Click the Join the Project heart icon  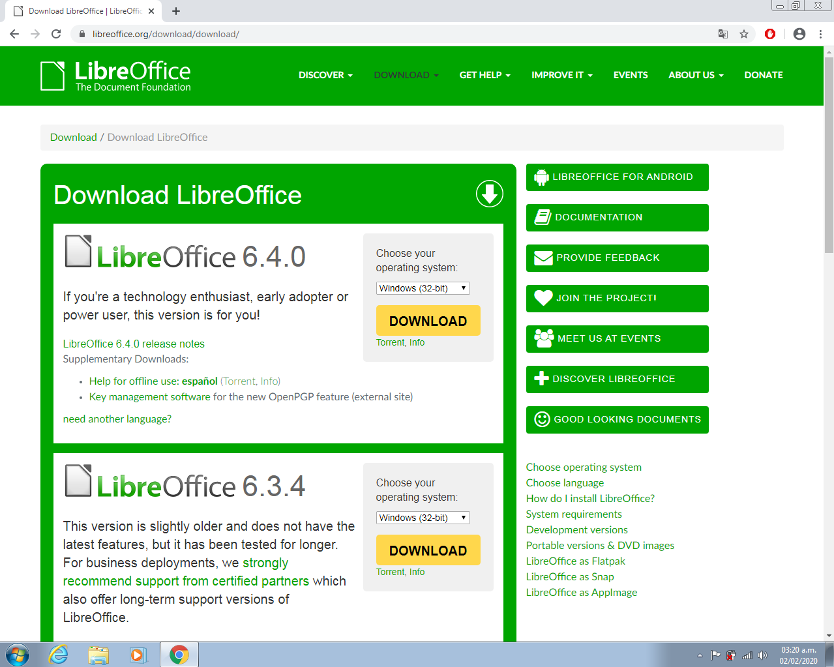(543, 298)
